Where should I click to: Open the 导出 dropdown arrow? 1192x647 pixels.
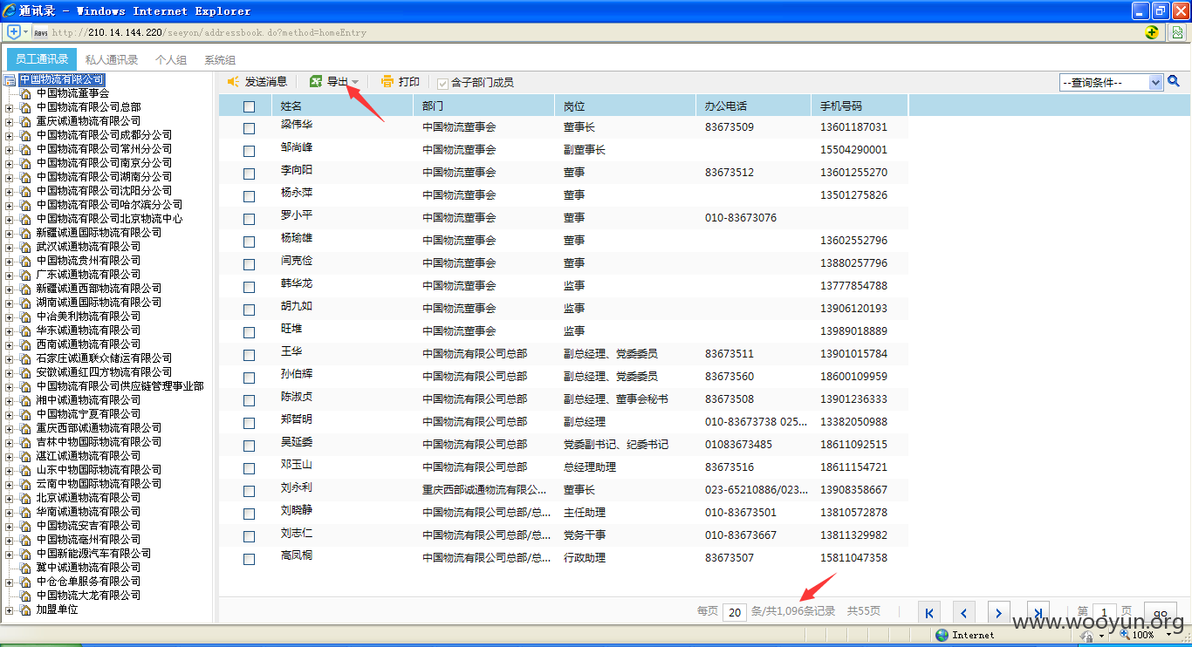pos(355,82)
